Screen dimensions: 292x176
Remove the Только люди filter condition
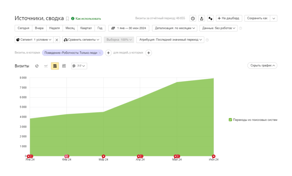pyautogui.click(x=100, y=53)
